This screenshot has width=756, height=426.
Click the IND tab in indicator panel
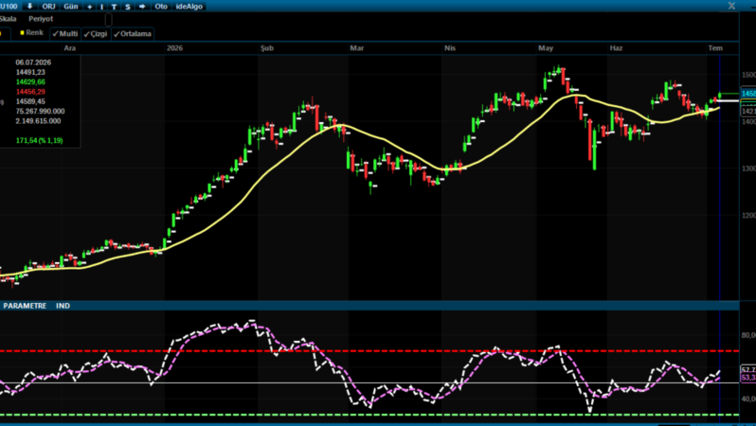(x=63, y=306)
